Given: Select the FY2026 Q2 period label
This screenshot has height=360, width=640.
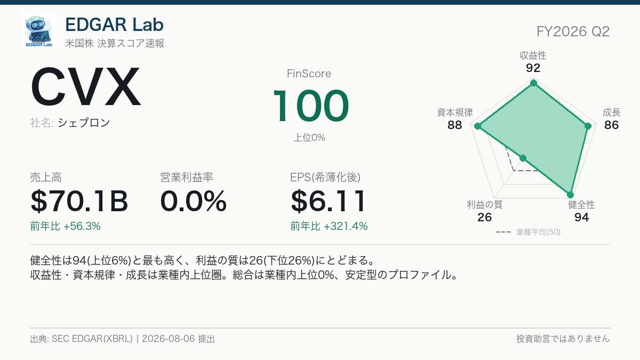Looking at the screenshot, I should tap(573, 31).
